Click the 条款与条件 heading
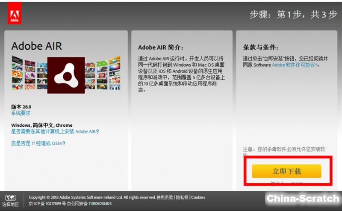This screenshot has height=211, width=342. tap(261, 48)
